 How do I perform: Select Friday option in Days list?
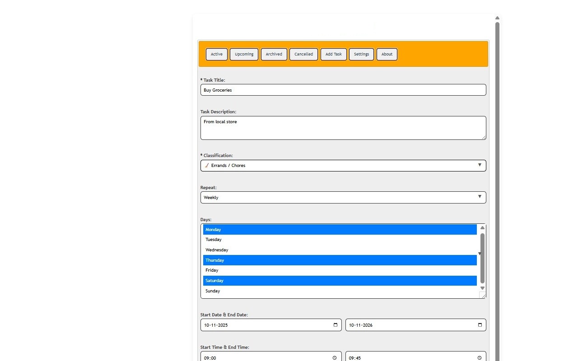340,270
